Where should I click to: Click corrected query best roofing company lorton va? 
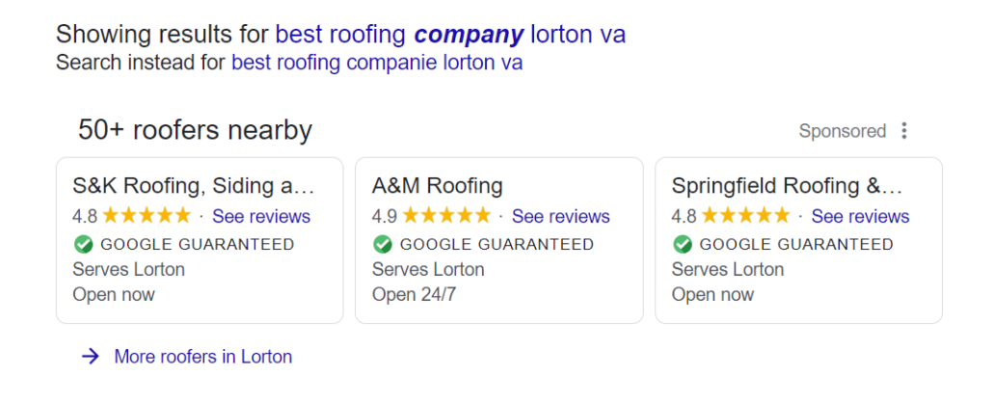tap(450, 34)
